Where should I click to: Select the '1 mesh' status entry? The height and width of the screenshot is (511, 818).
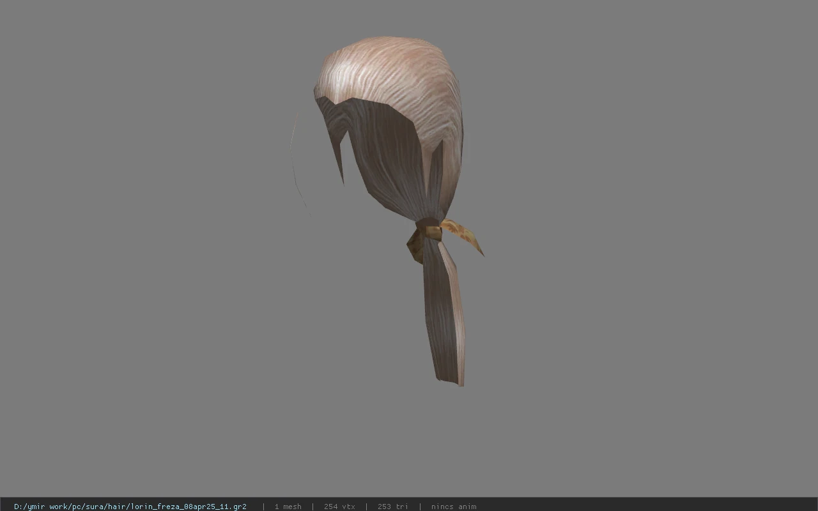tap(288, 507)
